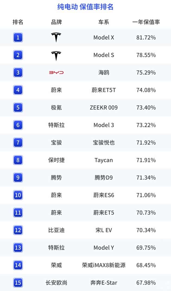Click the 81.72% retention value

146,37
